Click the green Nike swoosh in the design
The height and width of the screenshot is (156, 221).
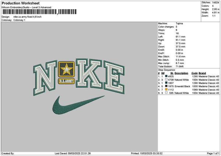78,105
